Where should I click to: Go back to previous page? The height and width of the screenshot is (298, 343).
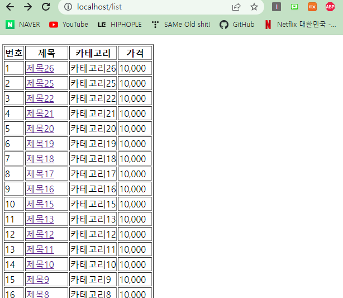(10, 7)
